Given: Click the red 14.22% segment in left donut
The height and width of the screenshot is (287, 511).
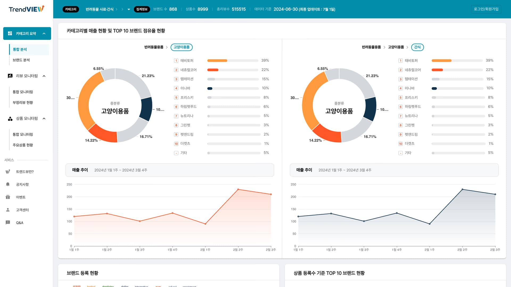Looking at the screenshot, I should point(104,134).
